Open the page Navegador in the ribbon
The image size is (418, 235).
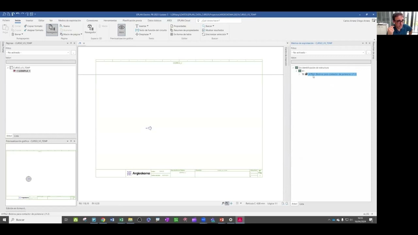(52, 29)
